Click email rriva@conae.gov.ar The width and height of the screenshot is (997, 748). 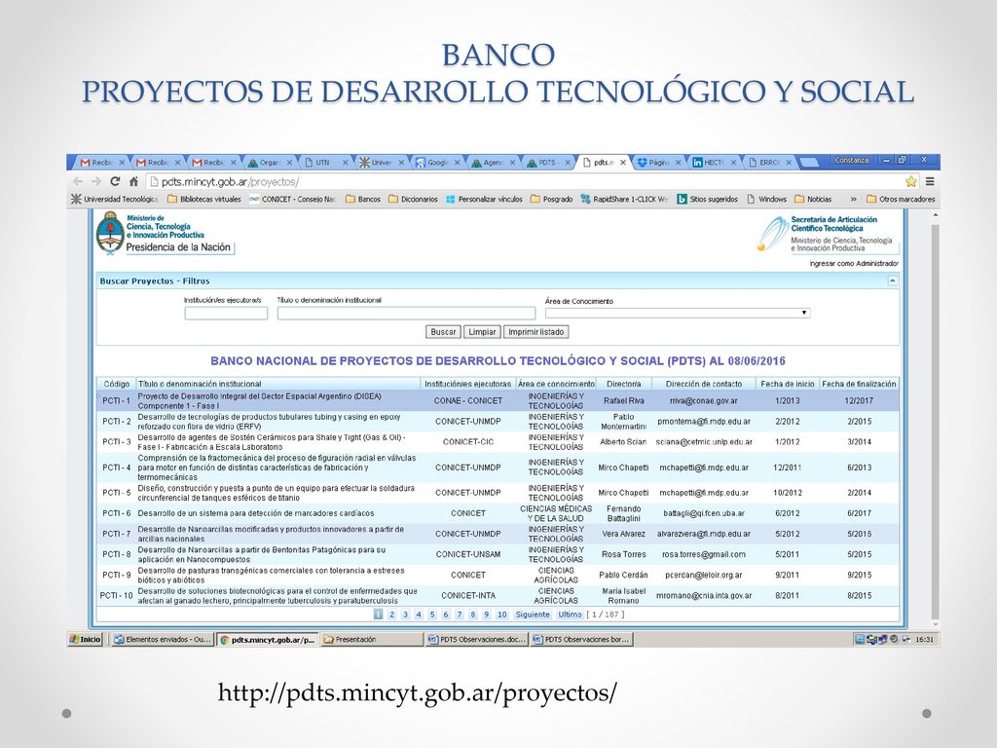[703, 400]
